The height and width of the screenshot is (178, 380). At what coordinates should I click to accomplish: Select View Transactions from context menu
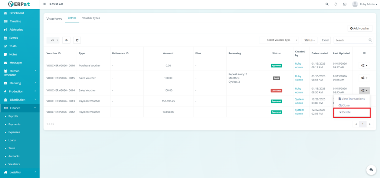[x=352, y=99]
